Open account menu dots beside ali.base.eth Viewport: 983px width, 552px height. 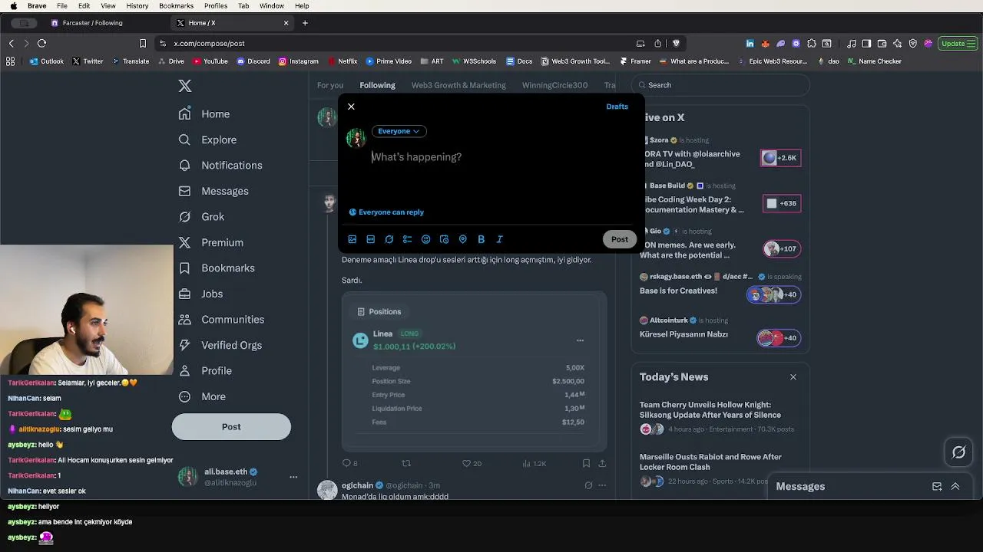click(x=293, y=477)
